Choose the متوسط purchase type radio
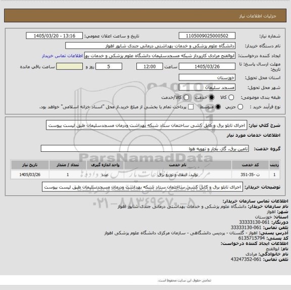 point(218,107)
